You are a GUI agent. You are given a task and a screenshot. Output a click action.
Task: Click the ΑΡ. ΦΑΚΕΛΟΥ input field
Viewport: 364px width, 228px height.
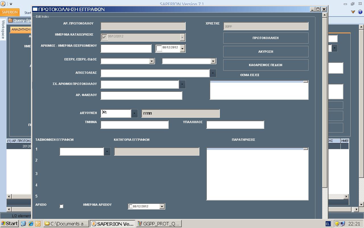tap(141, 95)
